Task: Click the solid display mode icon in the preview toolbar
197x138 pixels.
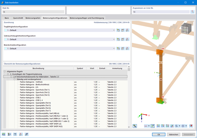Action: pyautogui.click(x=177, y=126)
